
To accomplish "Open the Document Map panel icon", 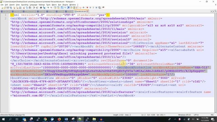I will pyautogui.click(x=74, y=7).
